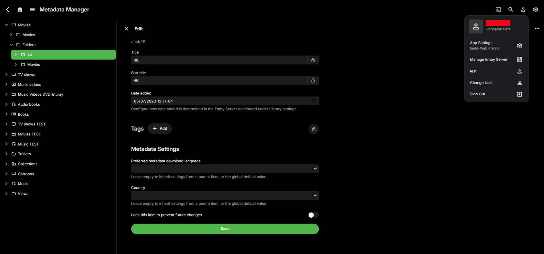Image resolution: width=544 pixels, height=254 pixels.
Task: Click Add button next to Tags
Action: tap(160, 129)
